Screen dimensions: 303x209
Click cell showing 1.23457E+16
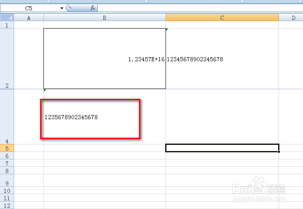tap(105, 59)
